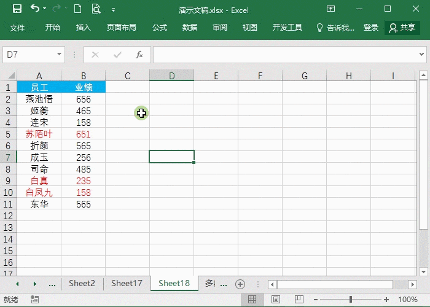The height and width of the screenshot is (307, 430).
Task: Click the left ellipsis for hidden sheets
Action: click(52, 284)
